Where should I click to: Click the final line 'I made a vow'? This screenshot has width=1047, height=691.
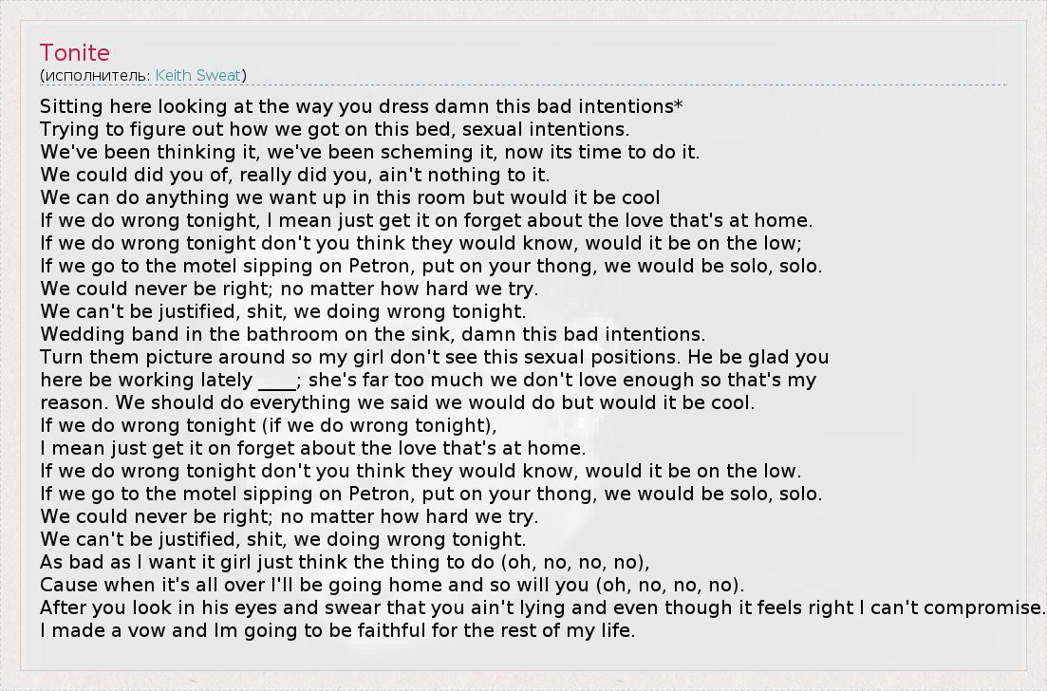coord(337,630)
